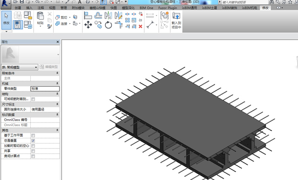
Task: Open the 族: 常规模型 type filter dropdown
Action: [x=20, y=67]
